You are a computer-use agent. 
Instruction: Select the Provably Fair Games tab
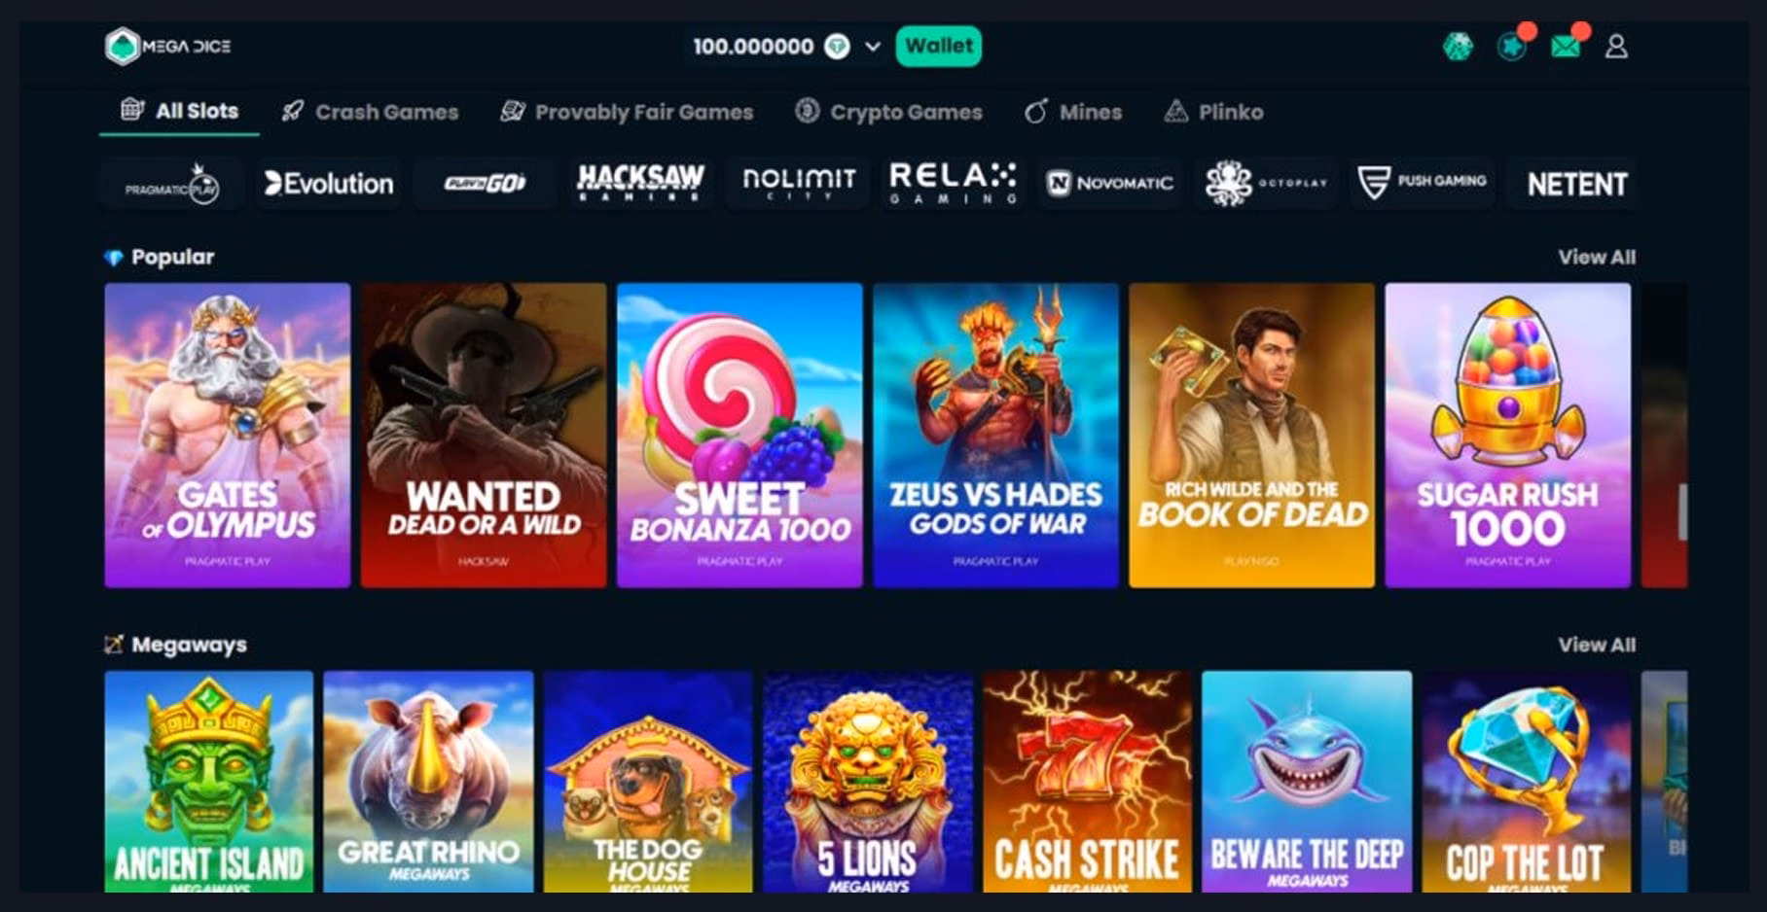pos(627,112)
